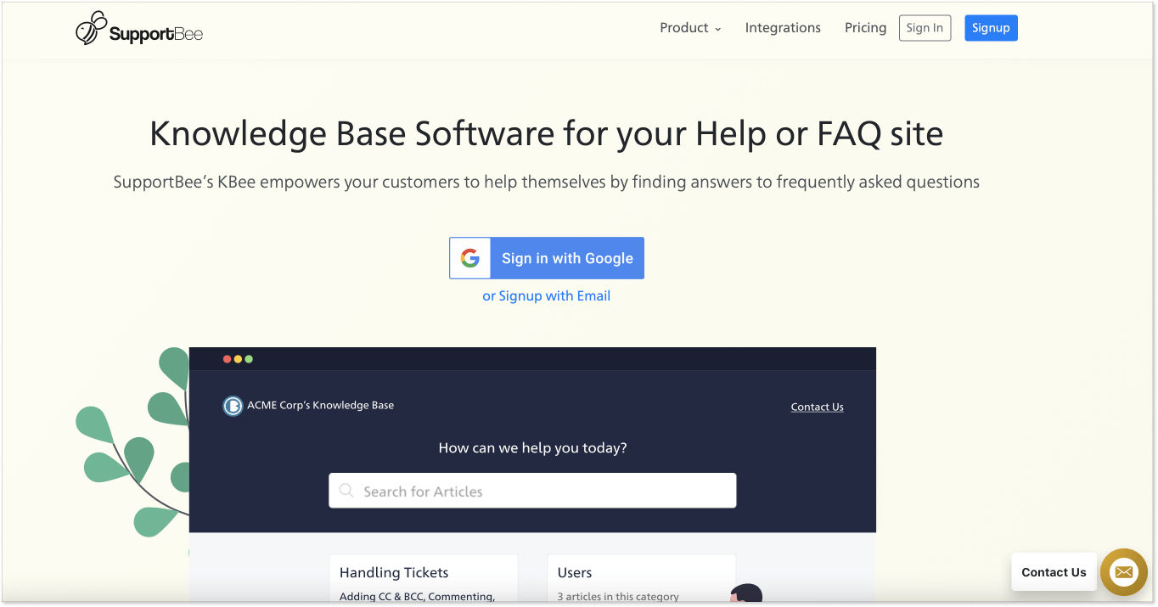Open the mail envelope chat widget
This screenshot has width=1158, height=607.
pos(1124,572)
